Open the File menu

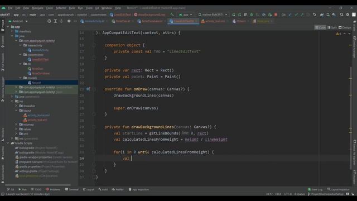pos(10,8)
